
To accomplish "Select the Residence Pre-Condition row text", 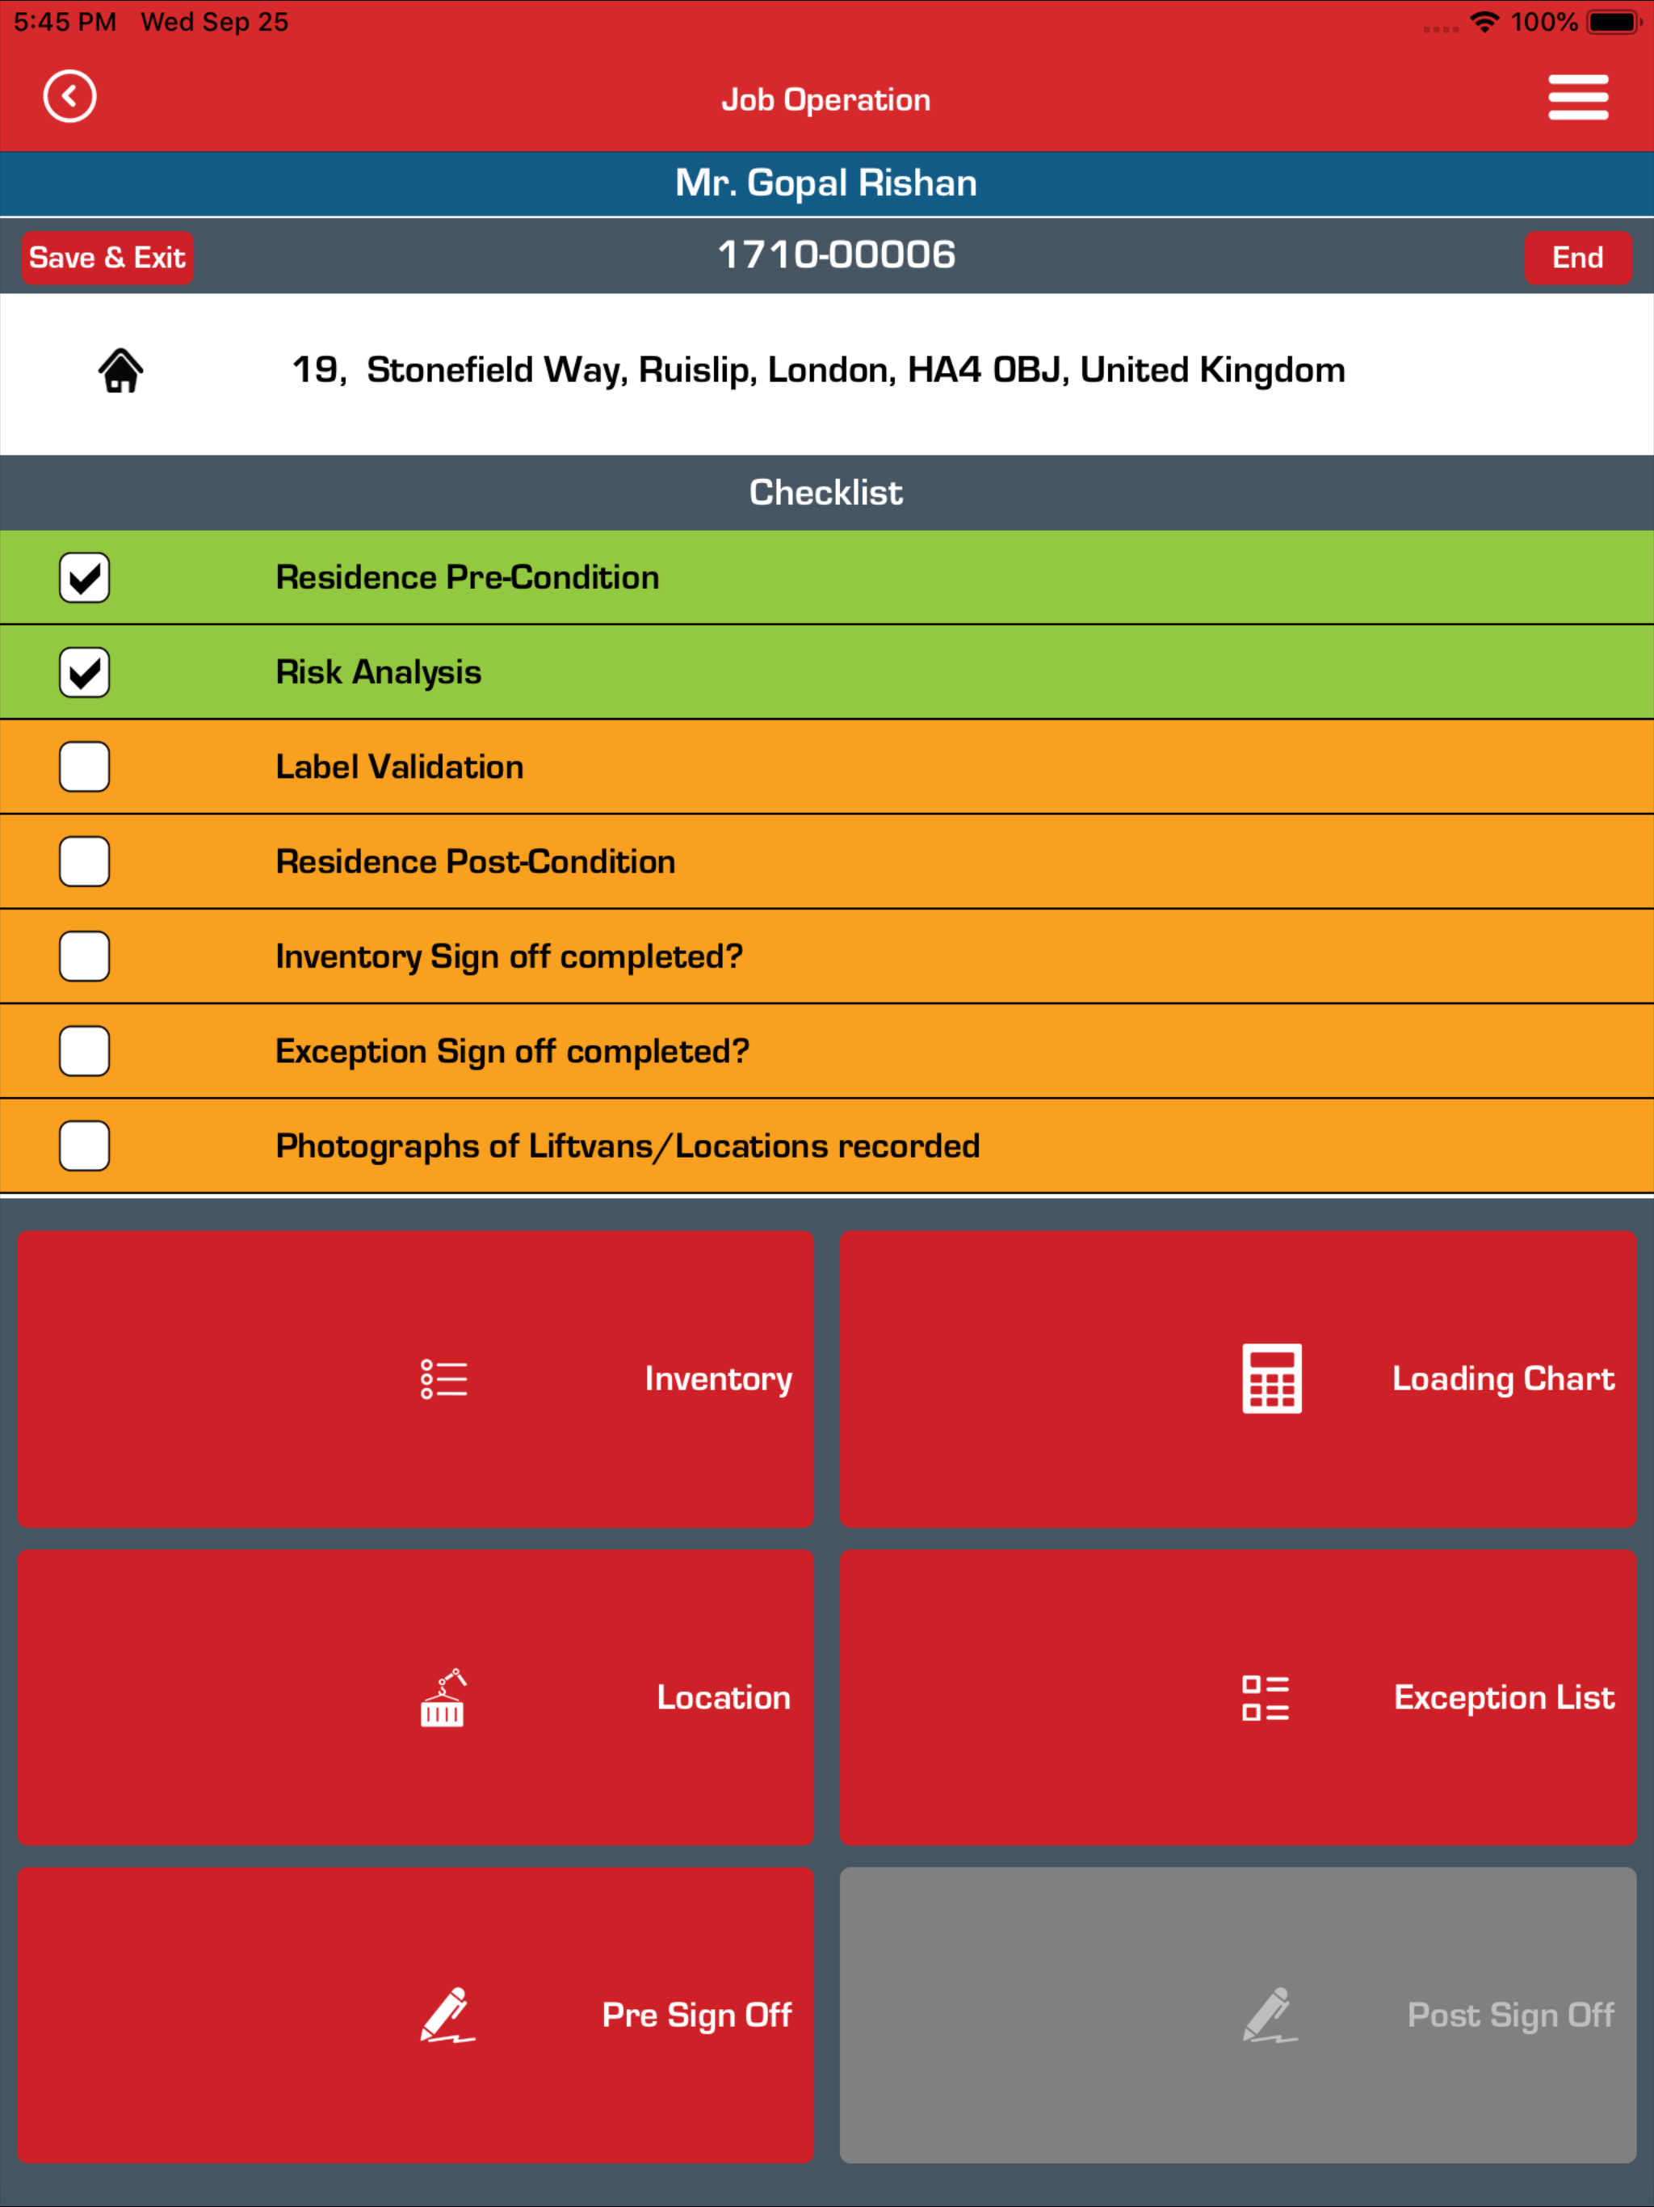I will pyautogui.click(x=468, y=578).
